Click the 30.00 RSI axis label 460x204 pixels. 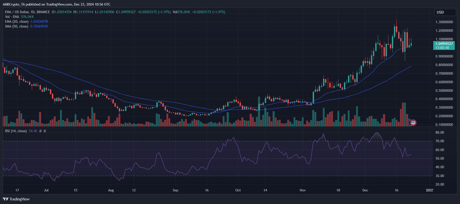[440, 176]
